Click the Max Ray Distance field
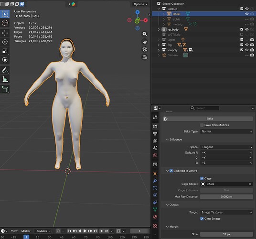 coord(226,196)
